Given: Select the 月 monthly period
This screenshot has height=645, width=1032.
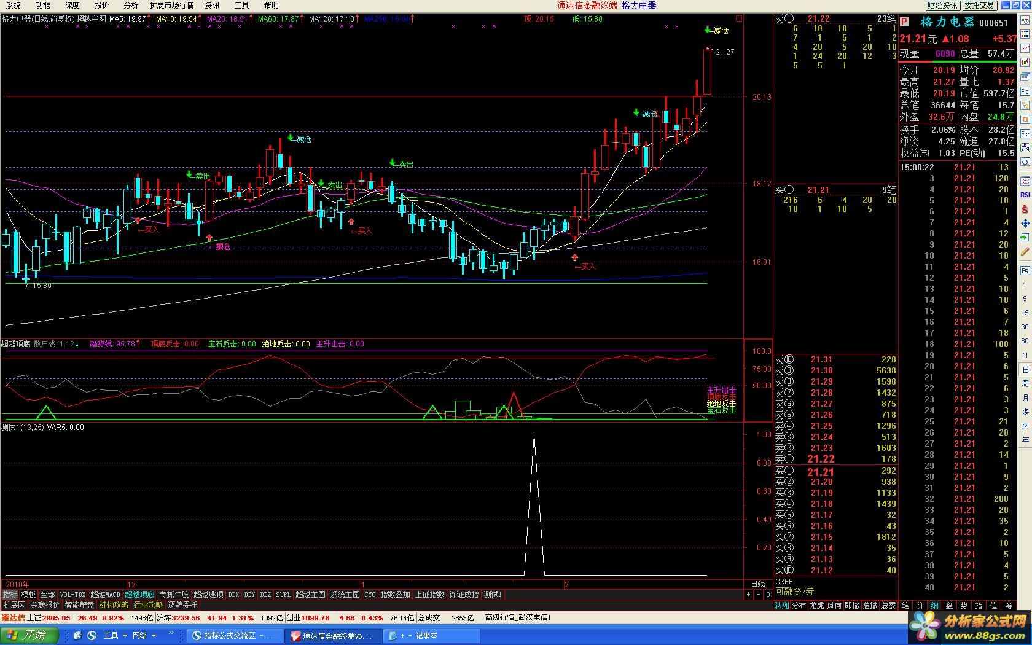Looking at the screenshot, I should click(x=1025, y=397).
